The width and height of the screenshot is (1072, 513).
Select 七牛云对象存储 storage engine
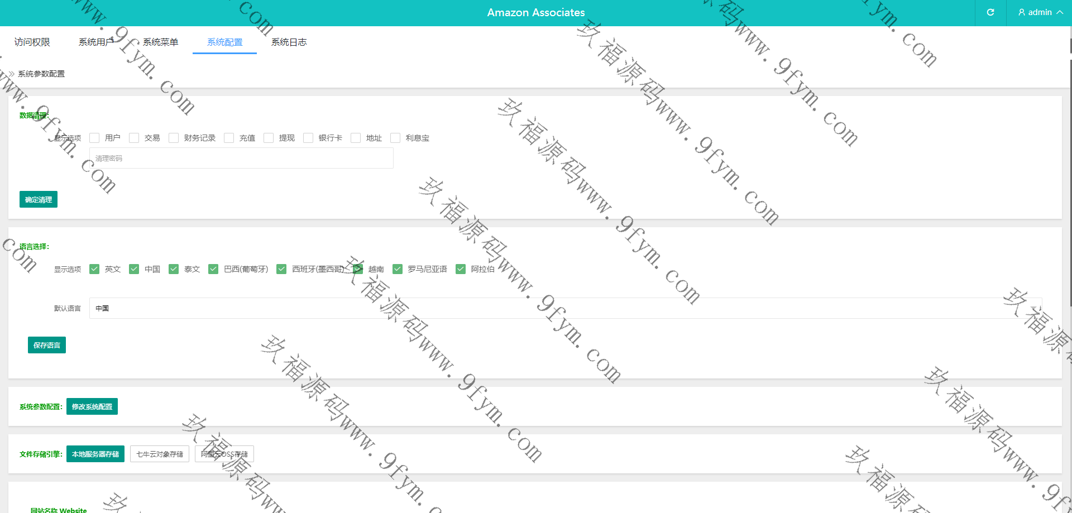coord(160,454)
